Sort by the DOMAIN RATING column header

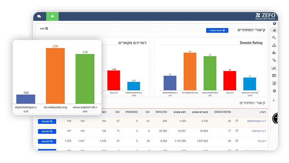coord(223,112)
